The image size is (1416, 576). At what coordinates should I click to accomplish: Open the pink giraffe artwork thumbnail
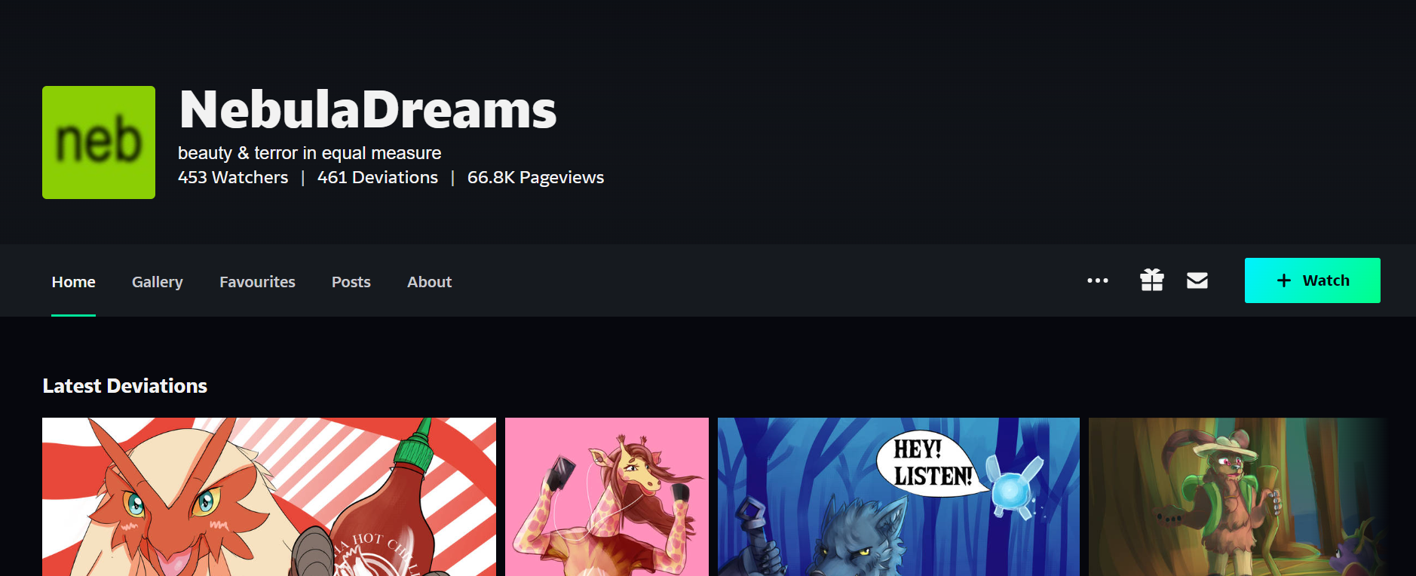coord(607,497)
